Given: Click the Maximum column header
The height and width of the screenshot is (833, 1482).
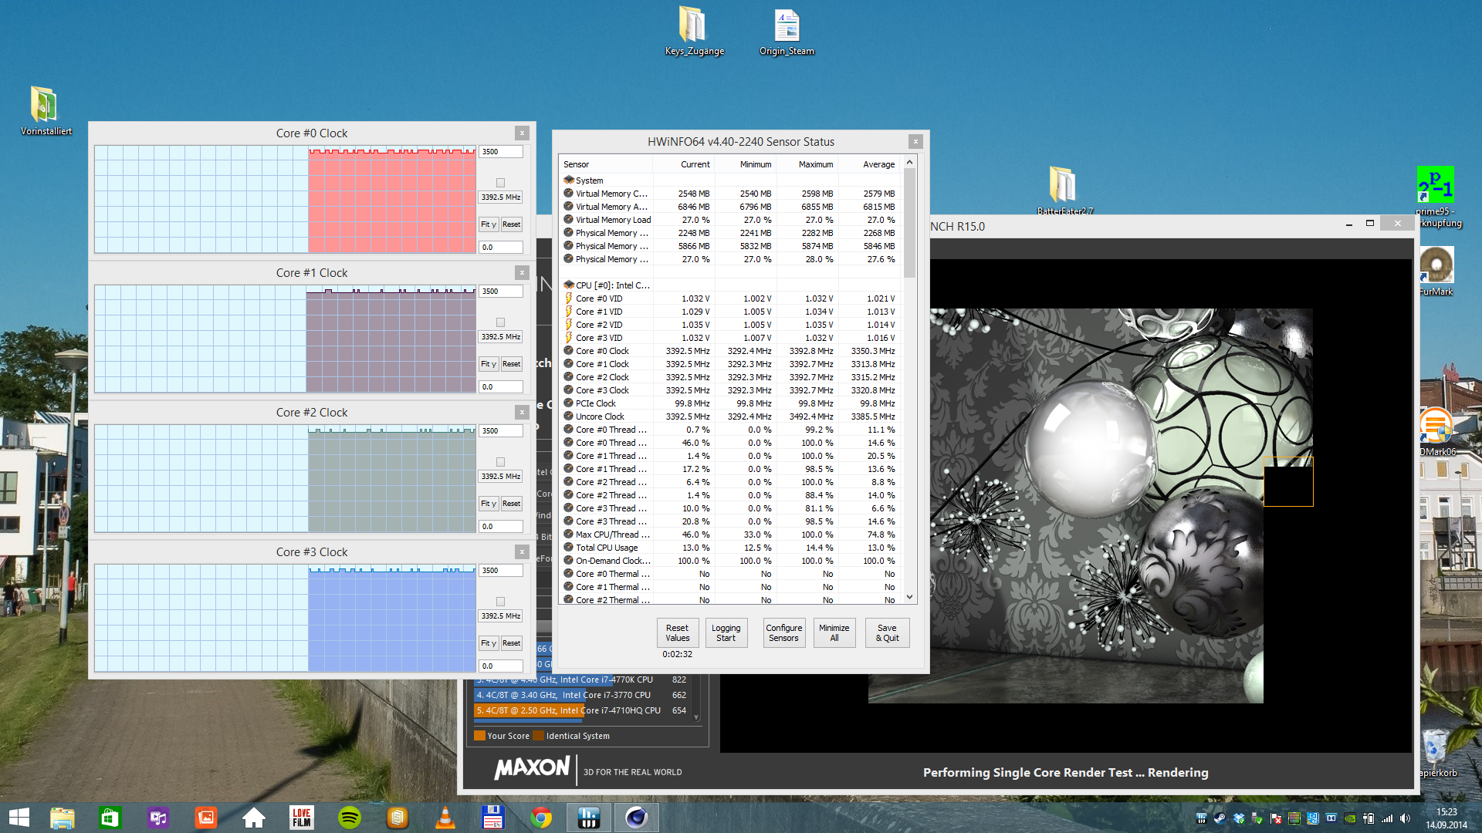Looking at the screenshot, I should pyautogui.click(x=807, y=164).
